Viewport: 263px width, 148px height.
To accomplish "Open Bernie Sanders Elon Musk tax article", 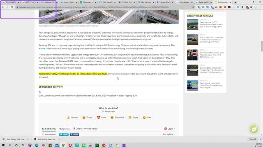I will [212, 55].
